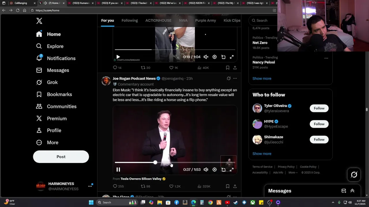Open Premium in sidebar
This screenshot has width=369, height=207.
51,118
